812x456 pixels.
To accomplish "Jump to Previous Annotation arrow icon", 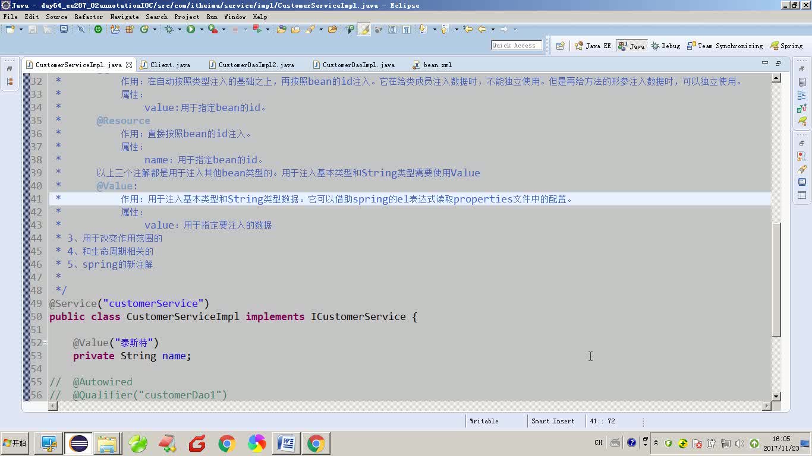I will pos(444,29).
